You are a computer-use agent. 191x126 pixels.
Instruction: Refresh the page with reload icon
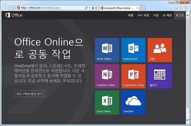96,8
